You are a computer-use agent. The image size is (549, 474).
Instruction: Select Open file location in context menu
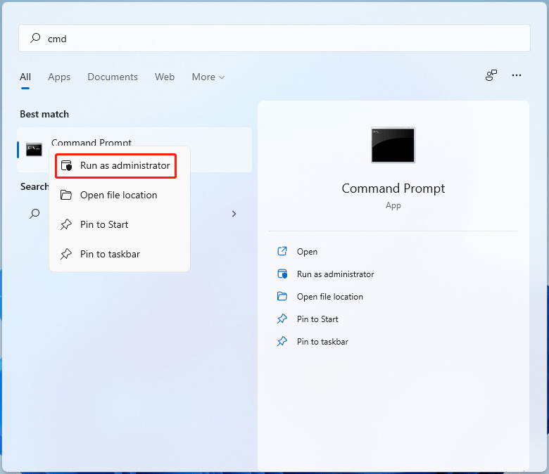(x=120, y=195)
